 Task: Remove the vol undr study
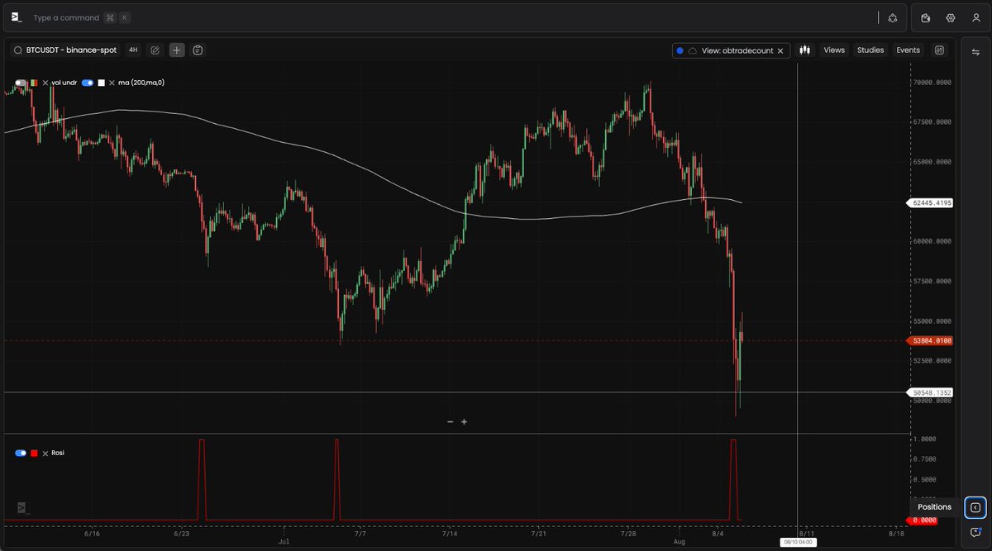point(45,83)
